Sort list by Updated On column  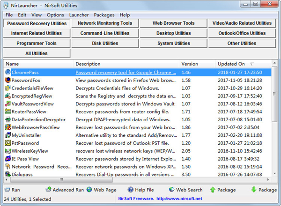tap(231, 64)
